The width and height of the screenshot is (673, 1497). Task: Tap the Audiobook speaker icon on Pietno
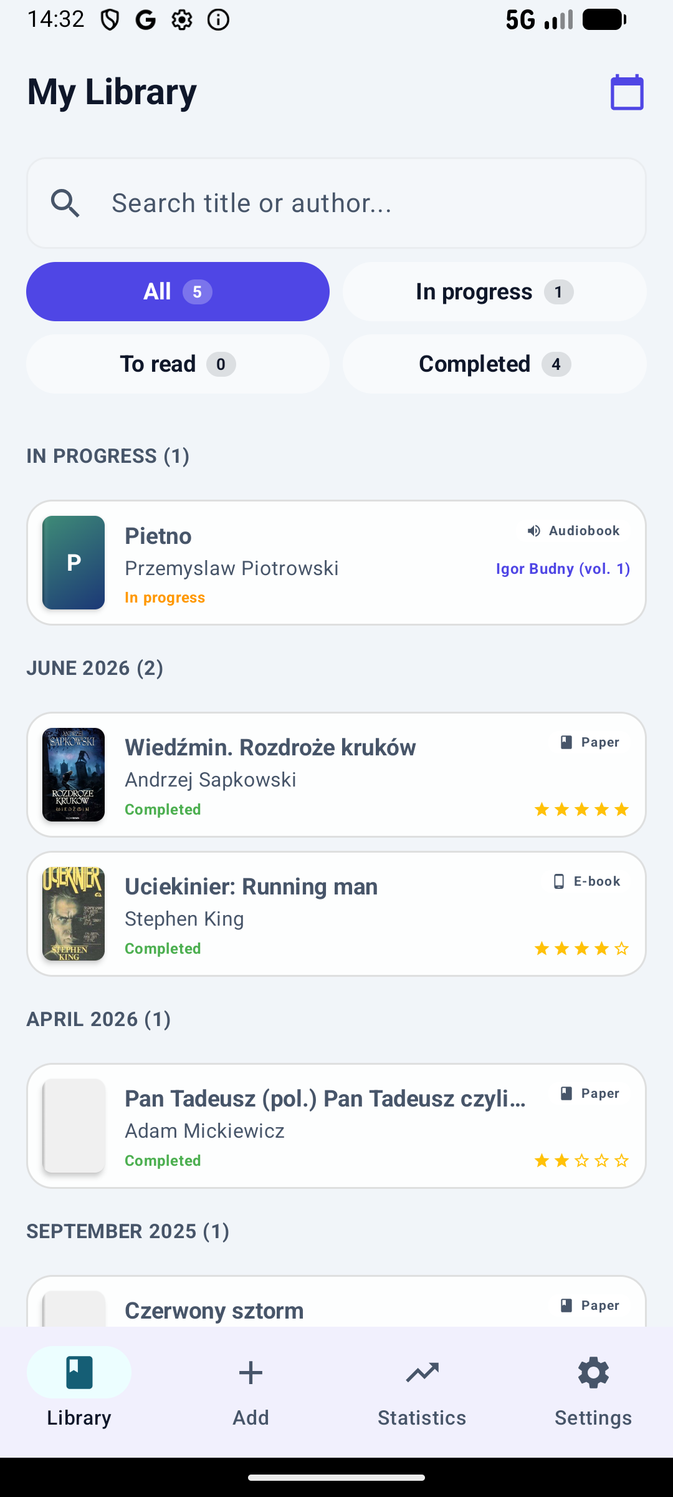click(533, 531)
